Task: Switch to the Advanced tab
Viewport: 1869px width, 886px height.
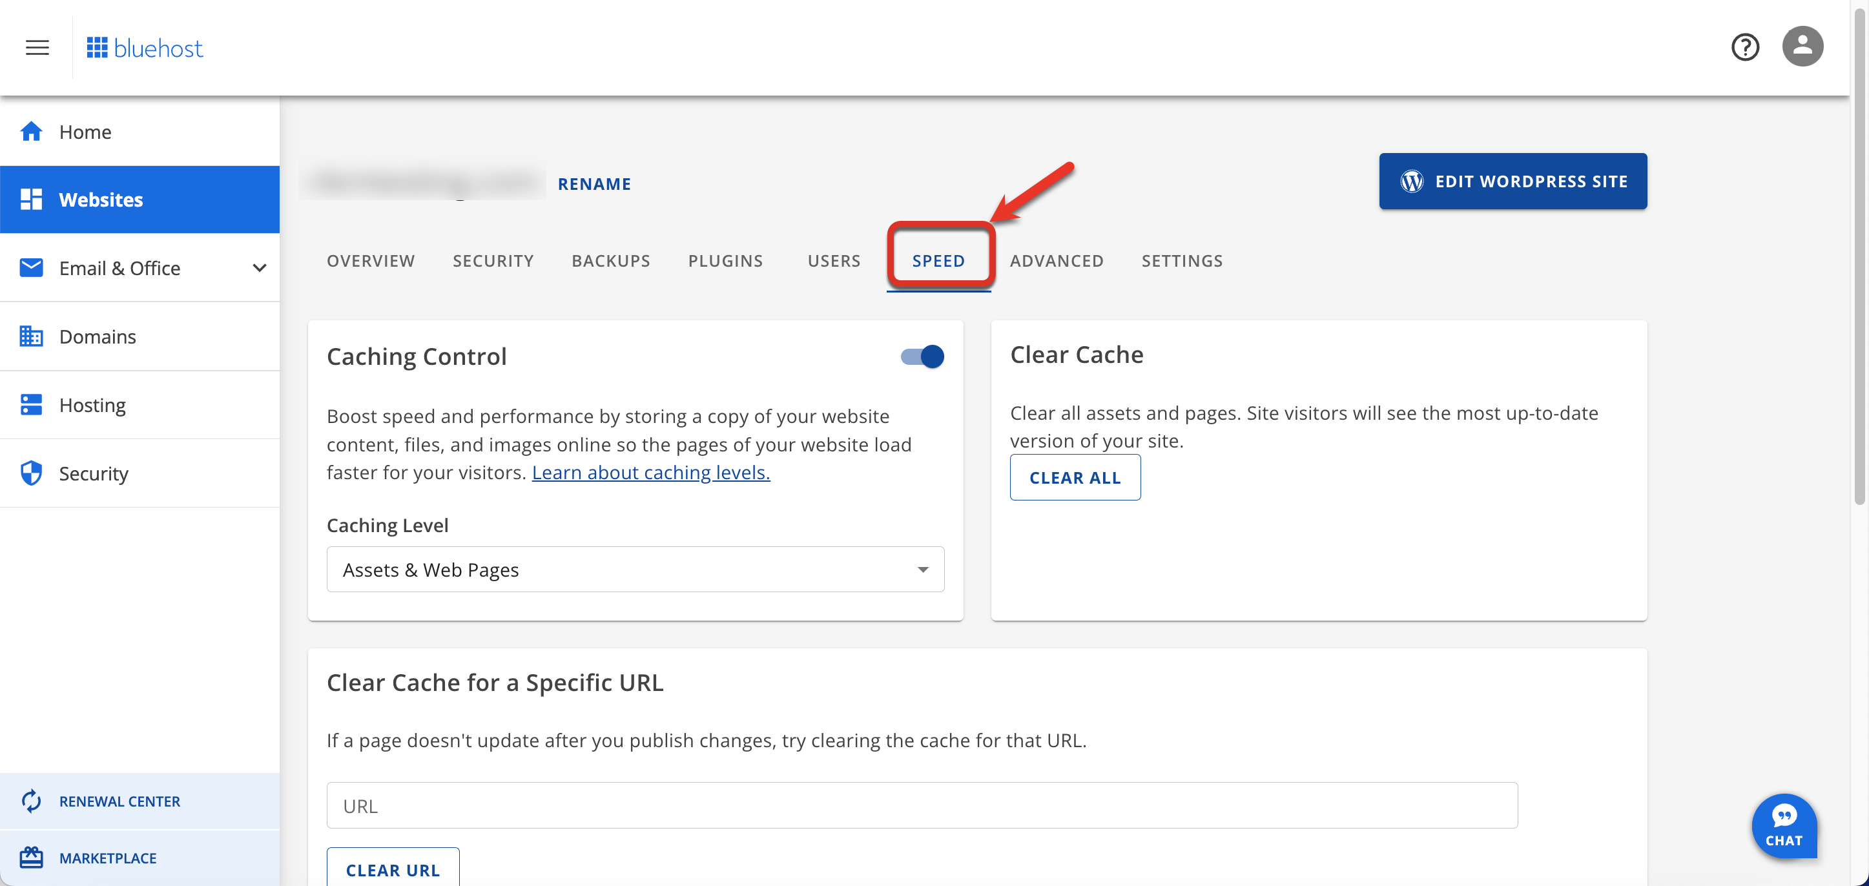Action: tap(1057, 260)
